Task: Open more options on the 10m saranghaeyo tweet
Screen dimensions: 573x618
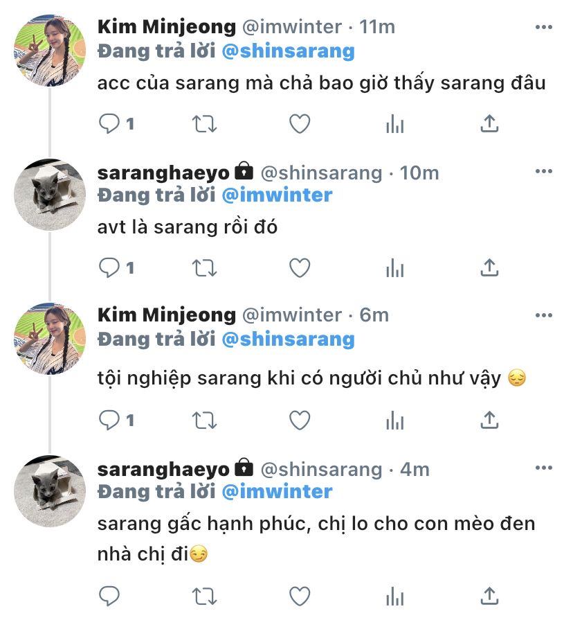Action: (544, 172)
